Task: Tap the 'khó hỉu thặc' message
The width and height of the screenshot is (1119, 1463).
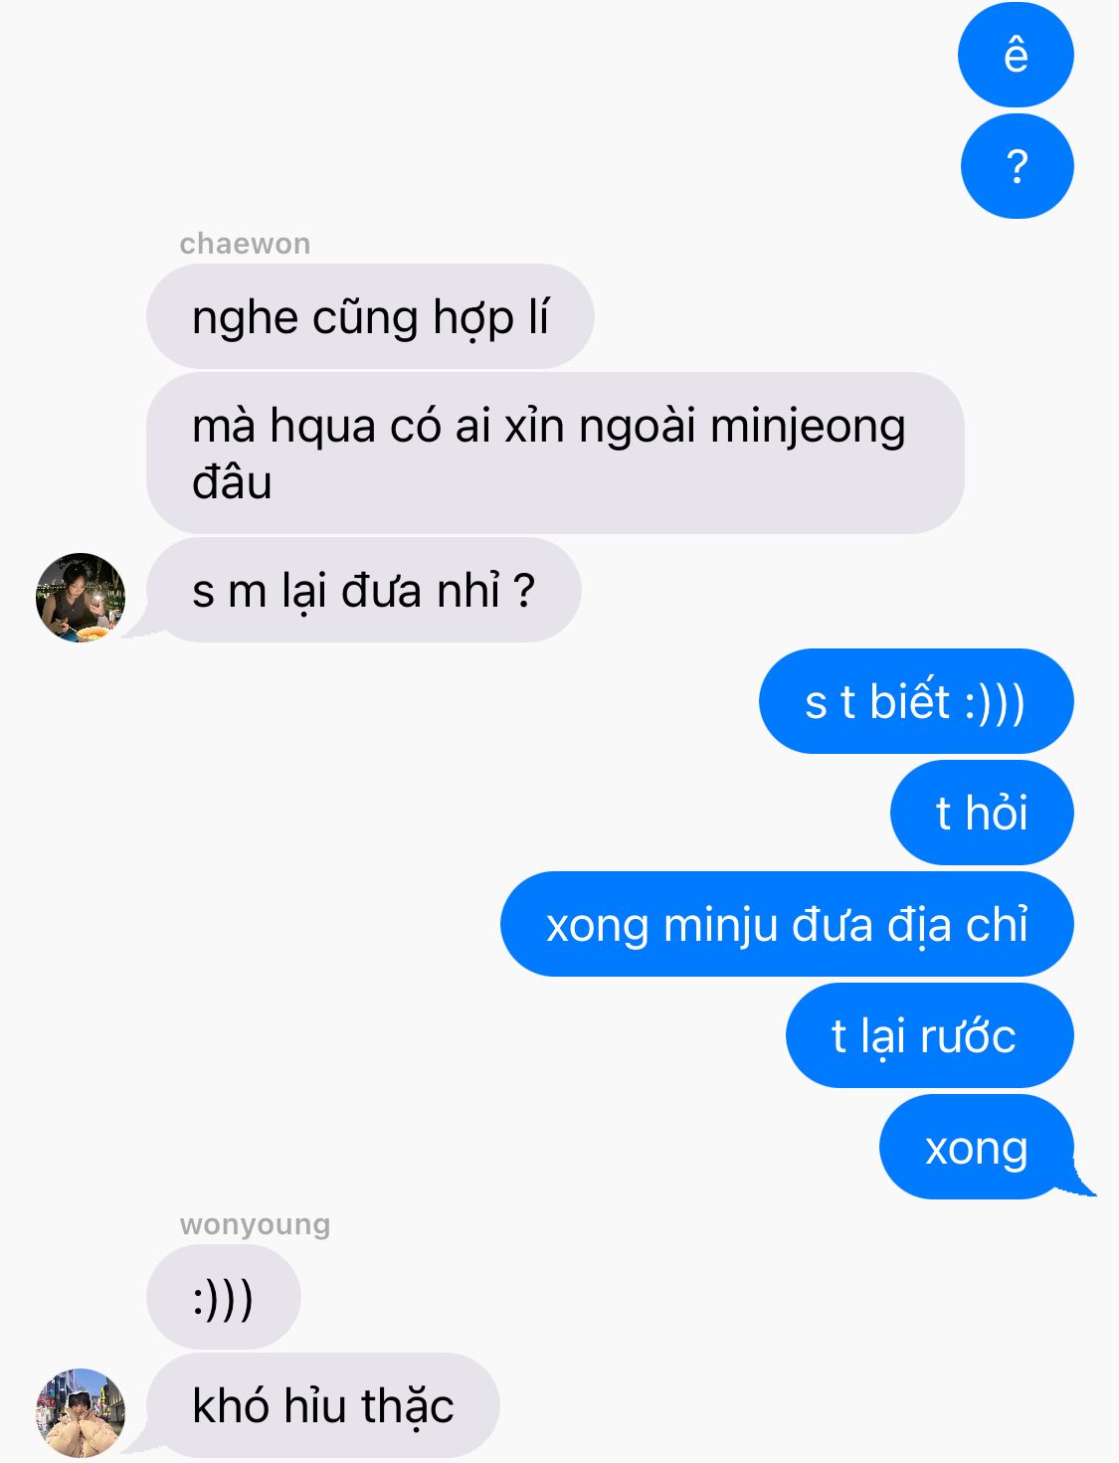Action: click(x=322, y=1405)
